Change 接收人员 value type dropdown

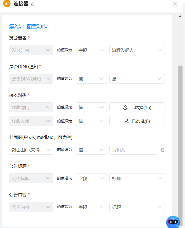[x=91, y=121]
